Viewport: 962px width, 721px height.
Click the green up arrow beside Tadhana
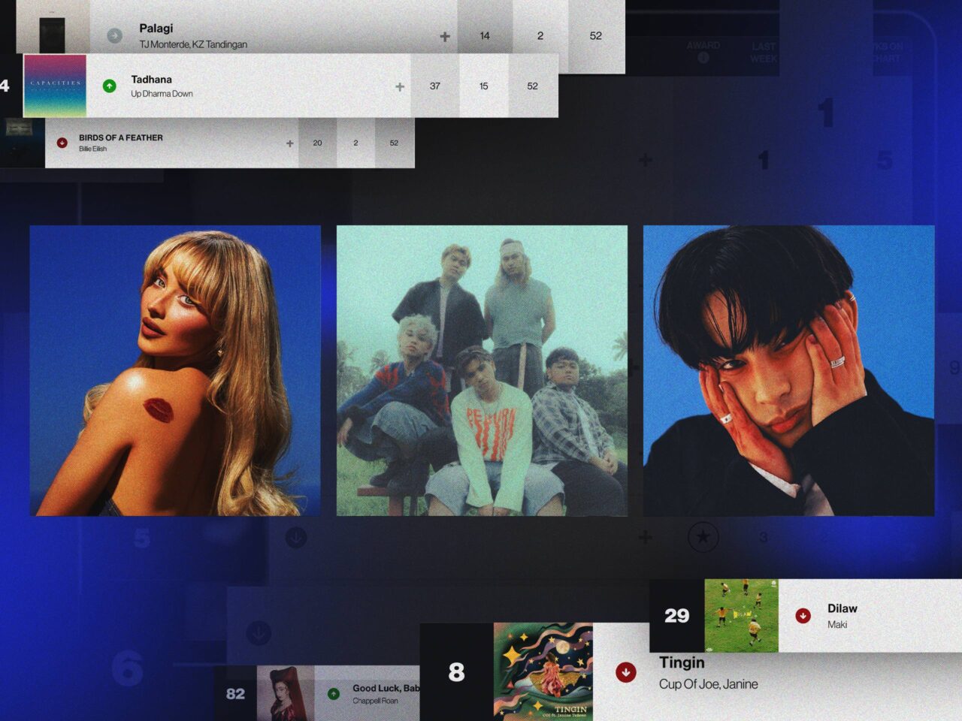(x=110, y=86)
